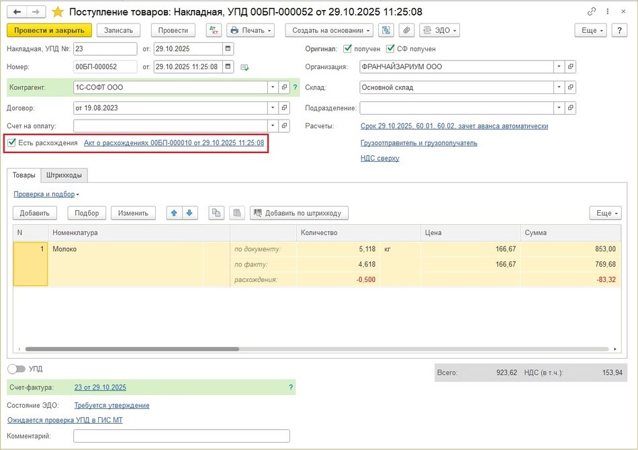Screen dimensions: 638x450
Task: Uncheck the Есть расхождения checkbox
Action: [x=11, y=143]
